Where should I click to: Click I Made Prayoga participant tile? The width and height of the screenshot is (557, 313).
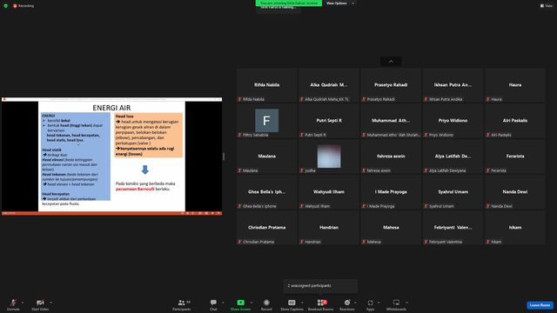(x=391, y=192)
